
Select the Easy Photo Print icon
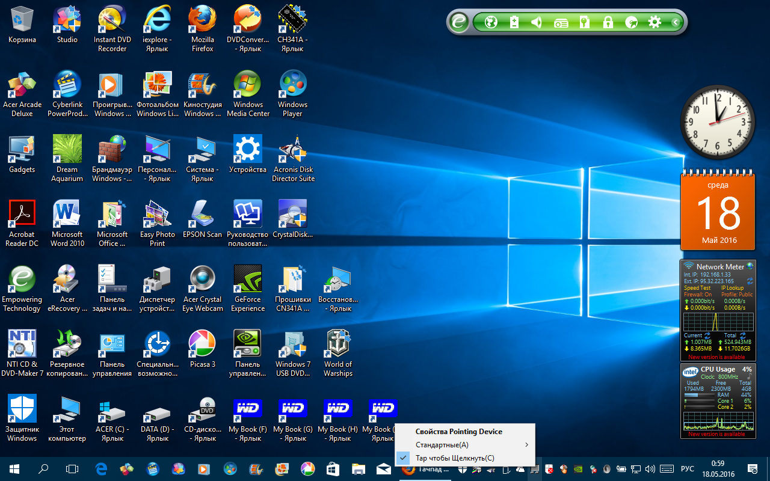tap(158, 224)
